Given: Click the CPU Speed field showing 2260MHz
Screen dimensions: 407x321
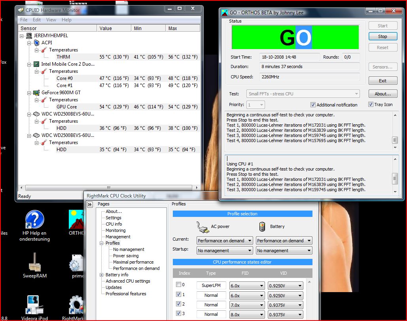Looking at the screenshot, I should (310, 77).
